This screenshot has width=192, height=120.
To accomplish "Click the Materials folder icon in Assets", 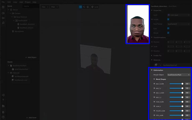I will coord(11,73).
